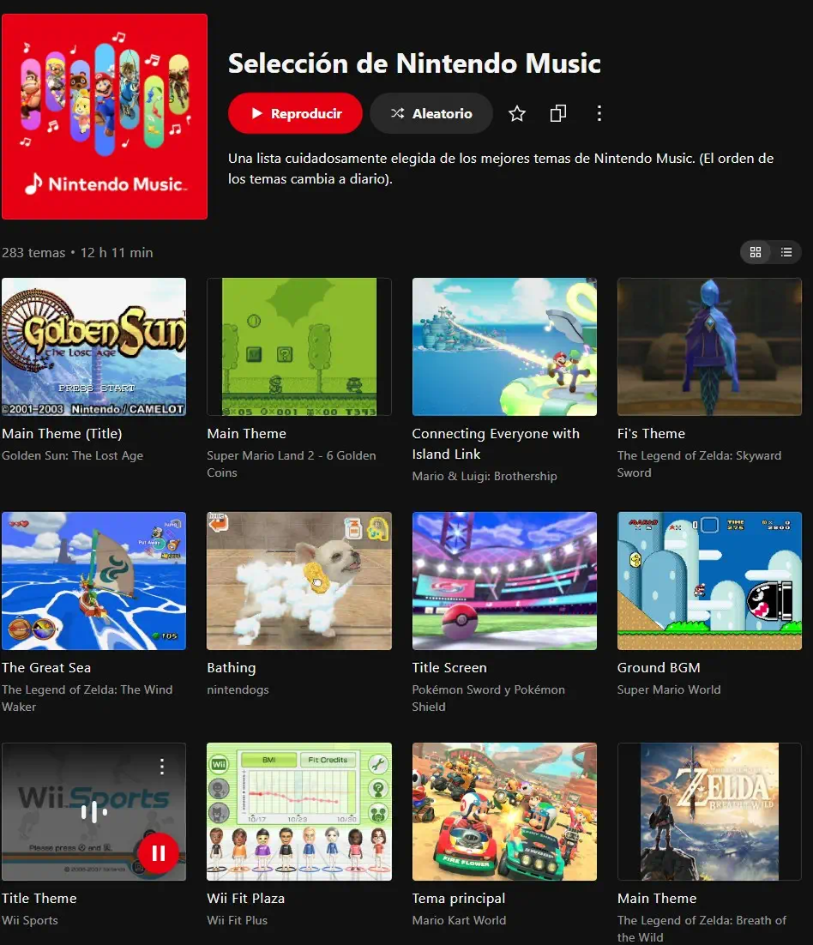813x945 pixels.
Task: Open 'The Legend of Zelda: Skyward Sword' link
Action: [x=699, y=464]
